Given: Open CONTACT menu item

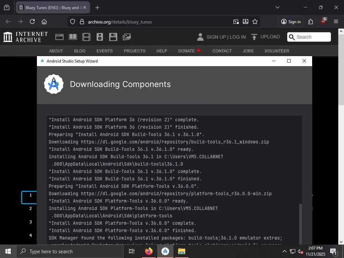Looking at the screenshot, I should pos(222,51).
